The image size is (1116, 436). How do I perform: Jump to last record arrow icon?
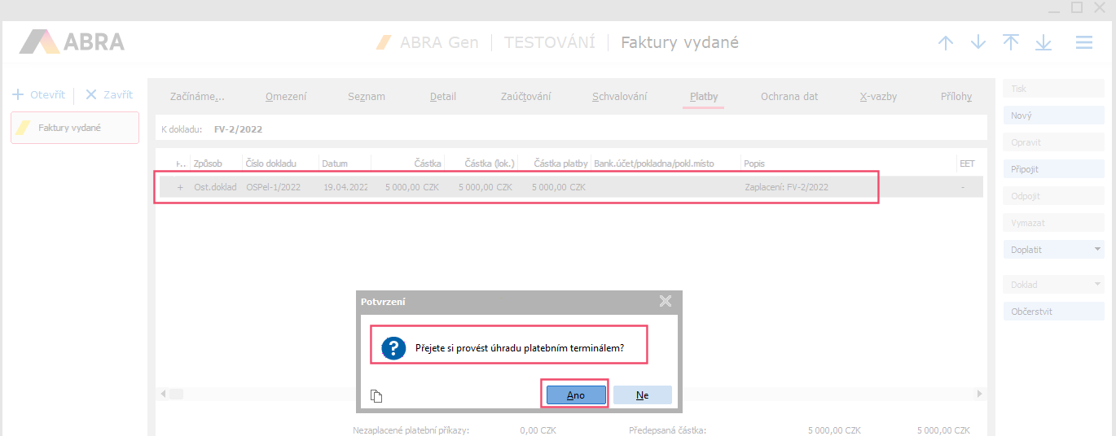(1044, 43)
